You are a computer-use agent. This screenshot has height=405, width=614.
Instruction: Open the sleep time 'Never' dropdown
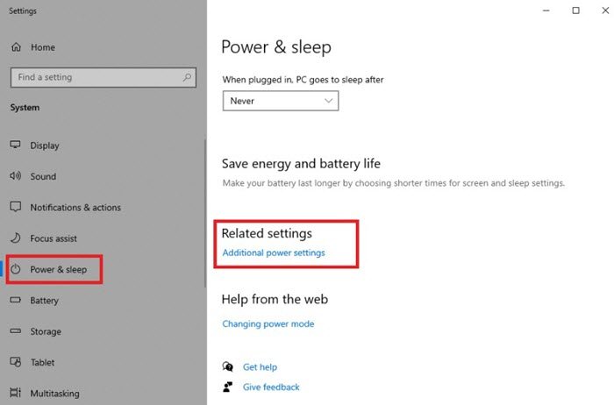(281, 102)
